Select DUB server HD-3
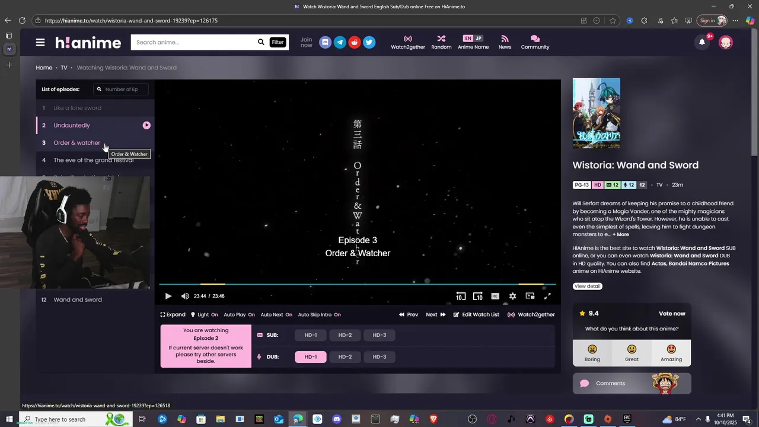The image size is (759, 427). point(379,356)
